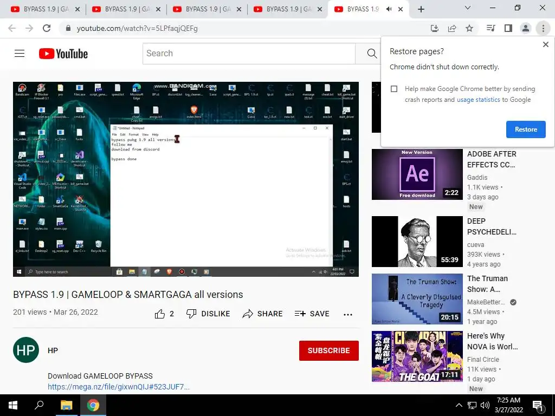Check the crash reports checkbox
Viewport: 555px width, 416px height.
394,89
